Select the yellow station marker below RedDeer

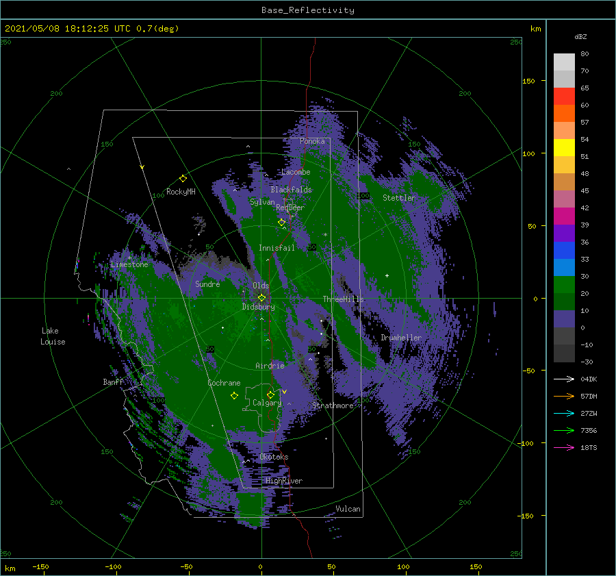pos(281,223)
